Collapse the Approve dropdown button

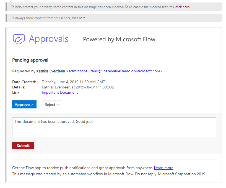pyautogui.click(x=24, y=104)
